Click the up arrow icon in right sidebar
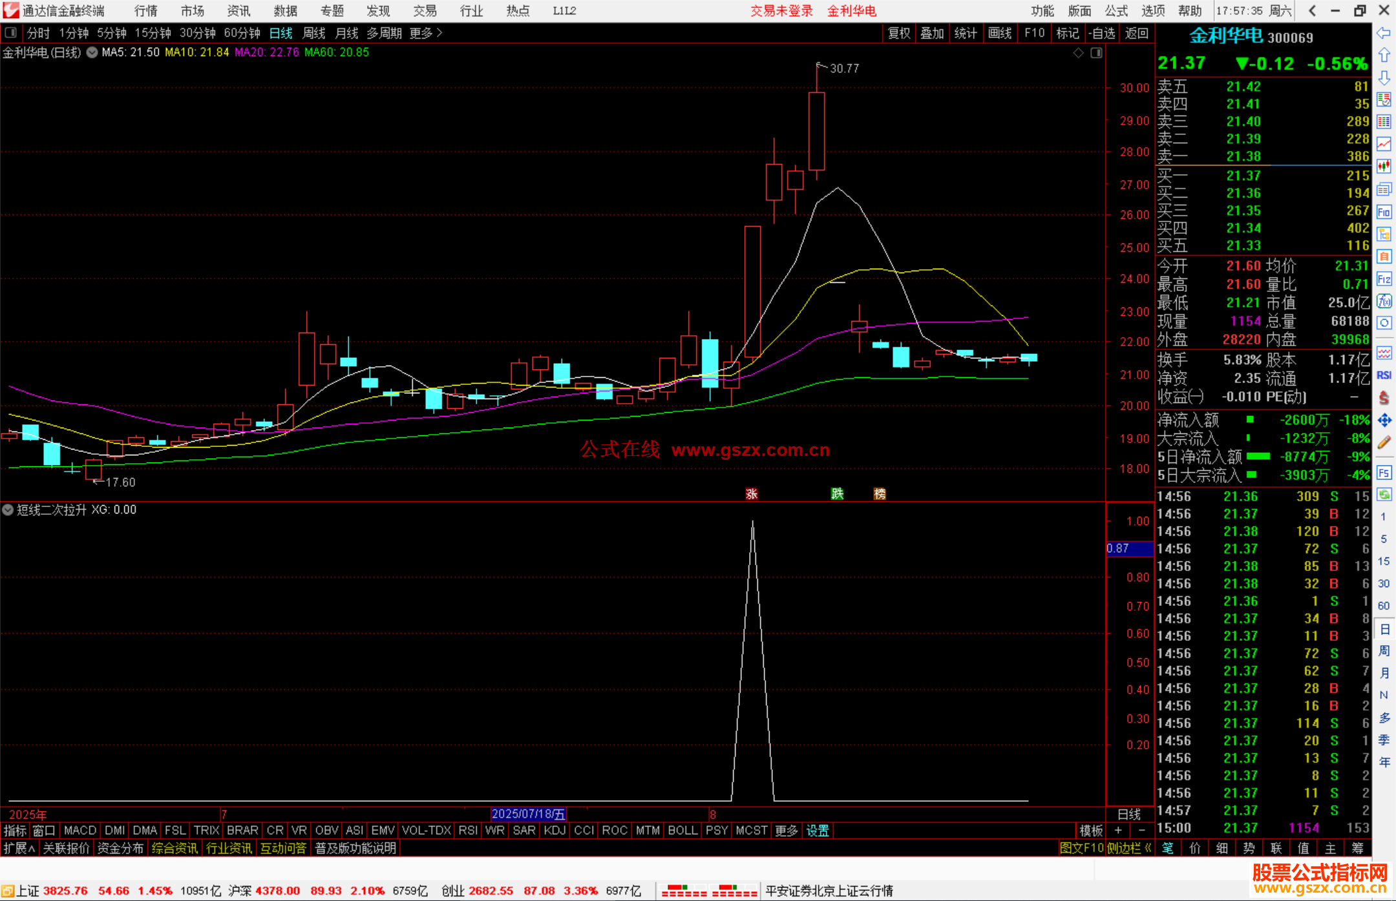 click(1384, 56)
